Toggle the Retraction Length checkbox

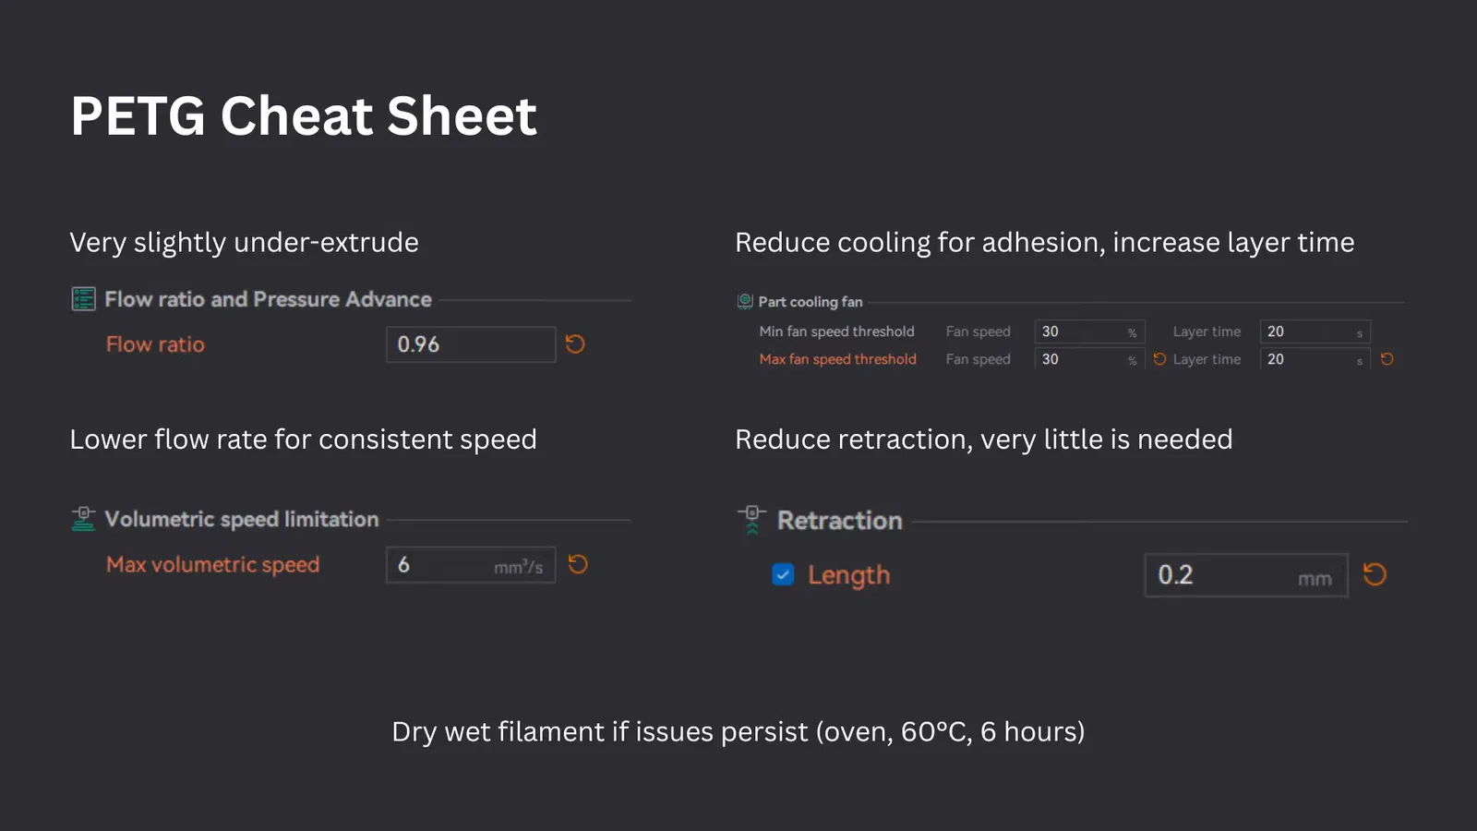pyautogui.click(x=783, y=574)
